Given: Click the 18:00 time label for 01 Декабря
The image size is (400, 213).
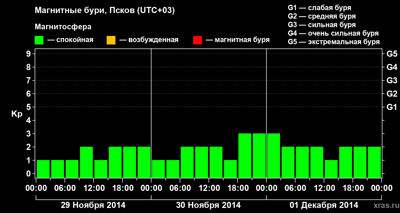Looking at the screenshot, I should point(353,188).
